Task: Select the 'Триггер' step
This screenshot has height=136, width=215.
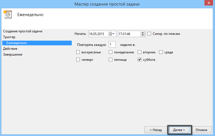Action: coord(9,37)
